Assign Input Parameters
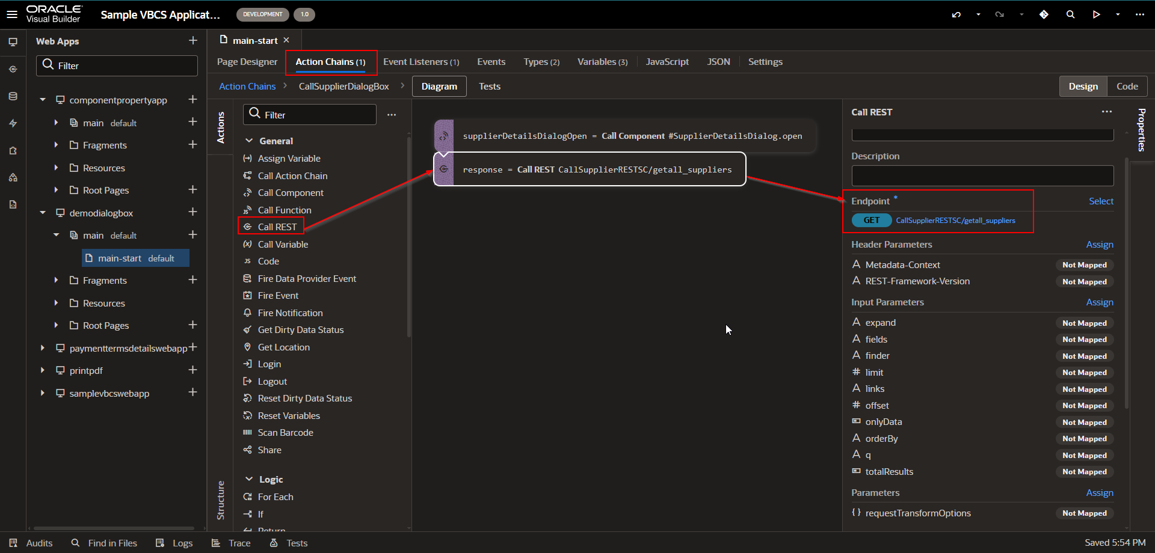Screen dimensions: 1155x553 pos(1100,302)
